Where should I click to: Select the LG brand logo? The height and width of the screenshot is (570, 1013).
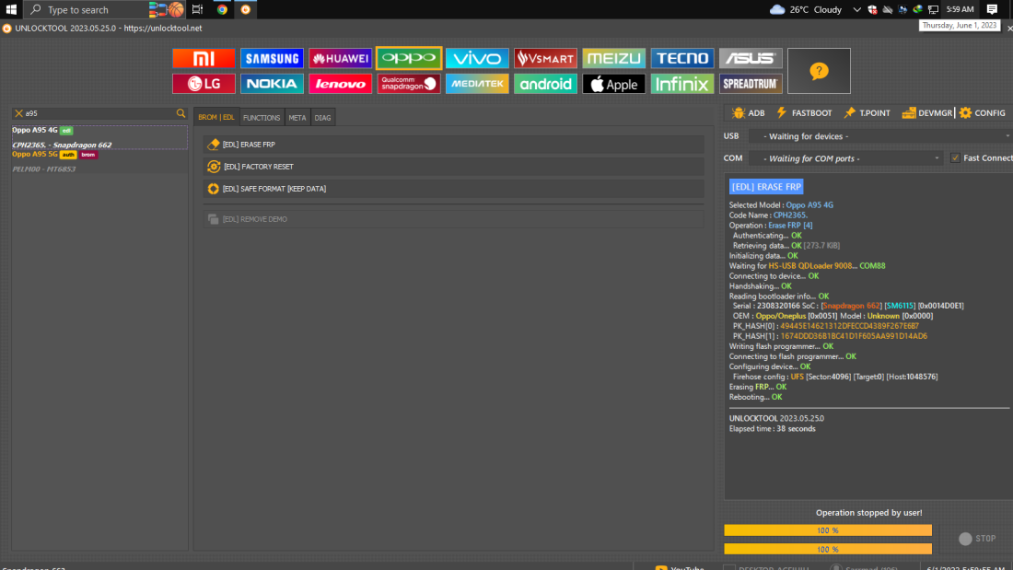[x=204, y=84]
